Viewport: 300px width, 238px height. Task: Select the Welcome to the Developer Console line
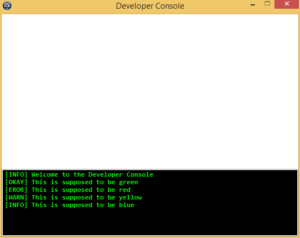(x=79, y=174)
